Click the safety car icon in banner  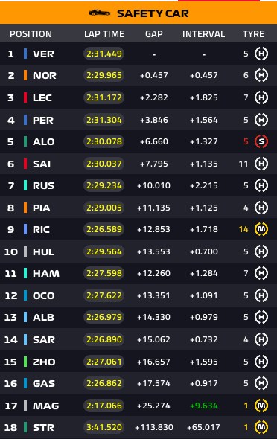click(100, 13)
